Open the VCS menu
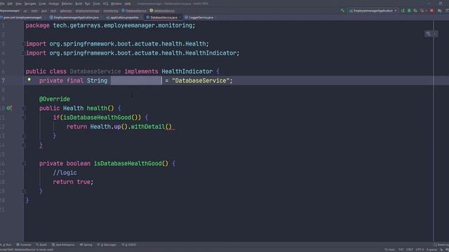Viewport: 449px width, 252px height. tap(105, 3)
